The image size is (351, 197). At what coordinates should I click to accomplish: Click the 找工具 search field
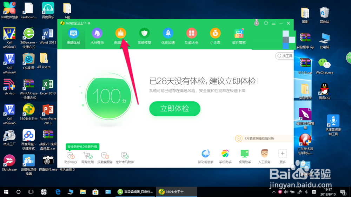285,56
